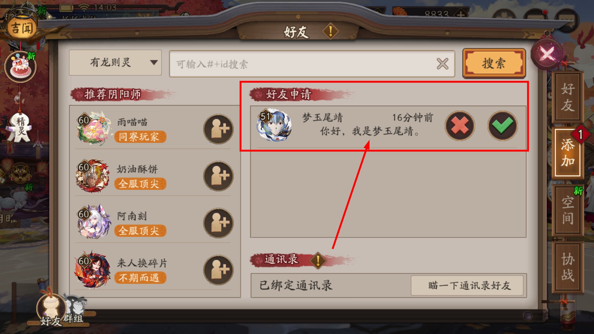Add 奶油酥饼 as a friend
The height and width of the screenshot is (334, 594).
tap(218, 176)
